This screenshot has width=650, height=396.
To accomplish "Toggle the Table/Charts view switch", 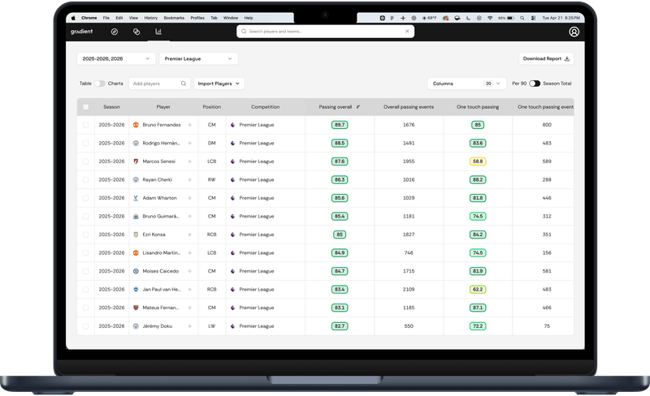I will pos(99,84).
